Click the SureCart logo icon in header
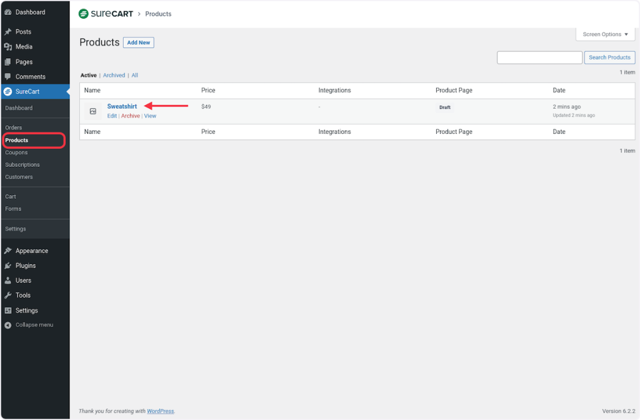The height and width of the screenshot is (420, 640). [x=83, y=14]
